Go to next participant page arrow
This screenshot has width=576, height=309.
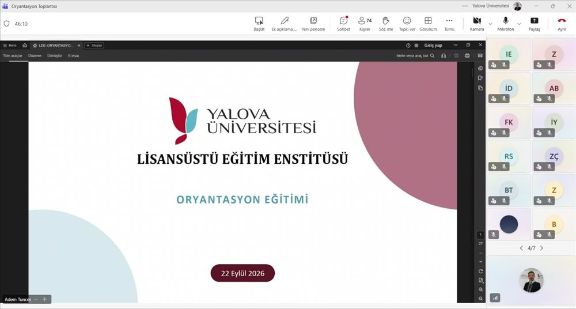(x=541, y=248)
